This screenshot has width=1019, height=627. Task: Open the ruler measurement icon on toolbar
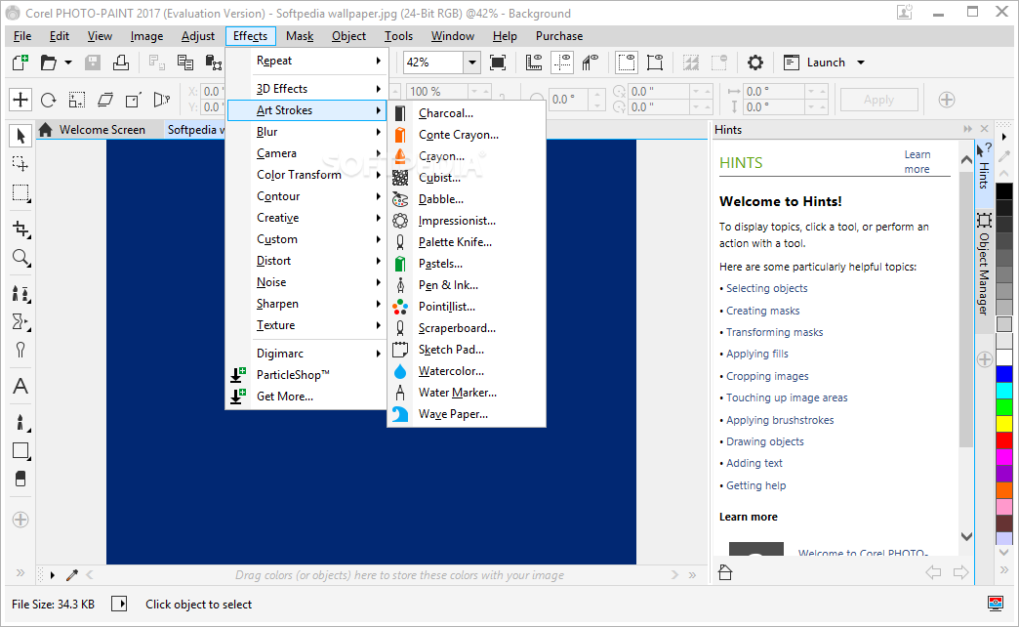534,62
